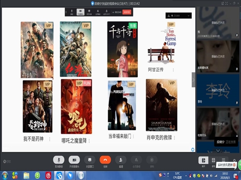241x180 pixels.
Task: Switch to the grid layout view
Action: click(214, 160)
